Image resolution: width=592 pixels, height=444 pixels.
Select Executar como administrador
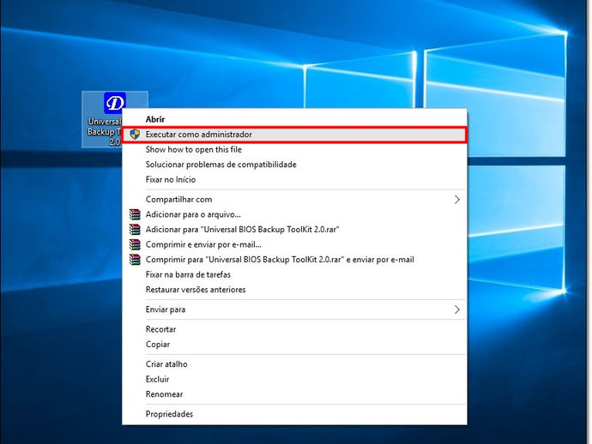pos(294,135)
